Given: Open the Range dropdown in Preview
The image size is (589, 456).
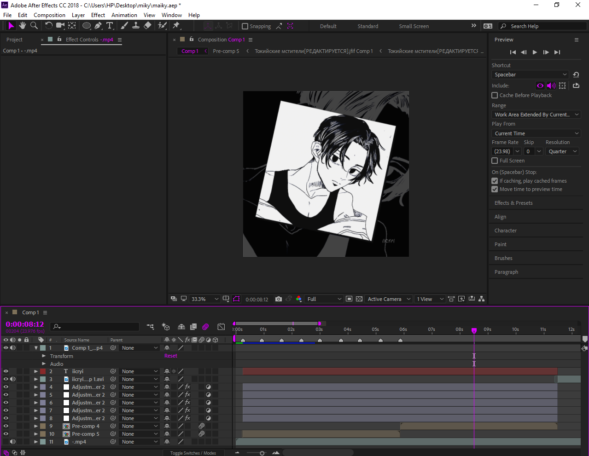Looking at the screenshot, I should [536, 115].
